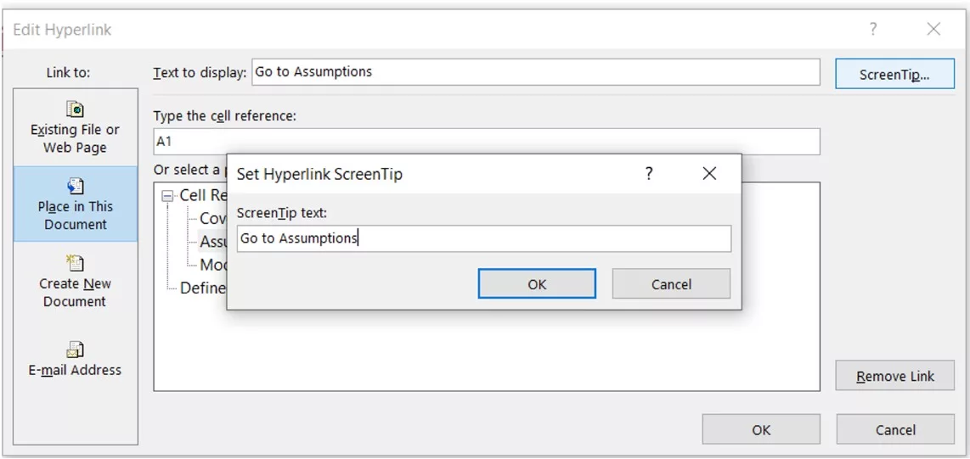Select the tree entry starting with "Cov"
Screen dimensions: 970x459
[212, 219]
